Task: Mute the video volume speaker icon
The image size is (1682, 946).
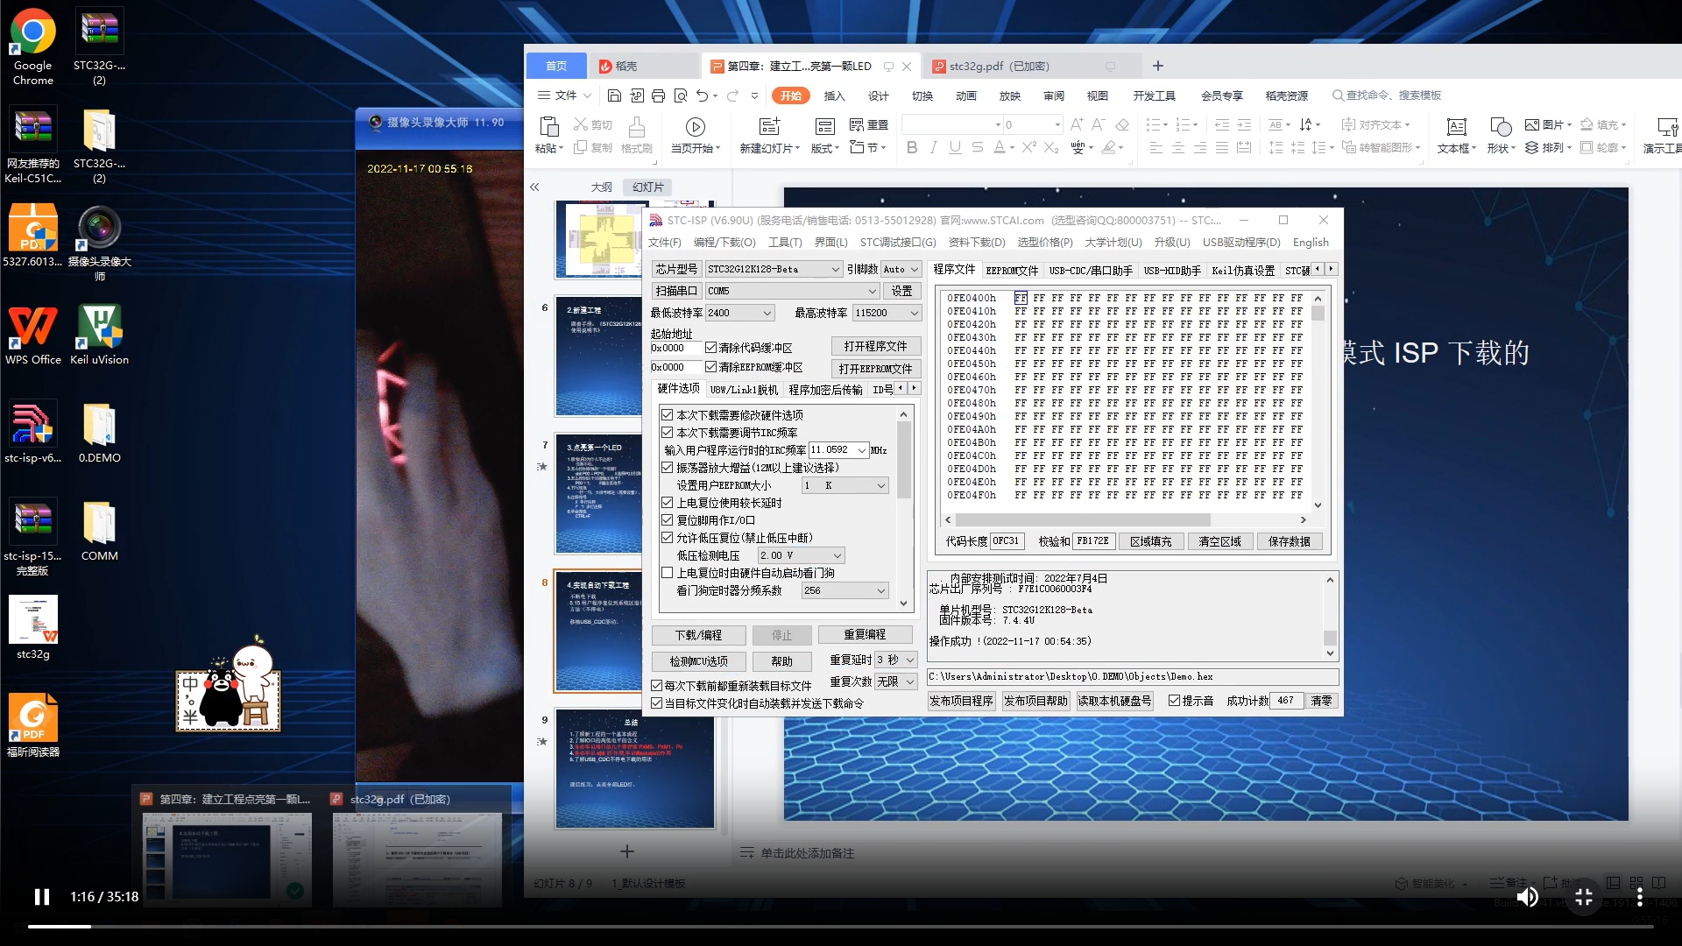Action: (x=1527, y=896)
